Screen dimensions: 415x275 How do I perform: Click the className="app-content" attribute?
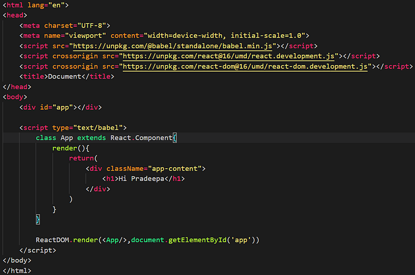pyautogui.click(x=154, y=168)
